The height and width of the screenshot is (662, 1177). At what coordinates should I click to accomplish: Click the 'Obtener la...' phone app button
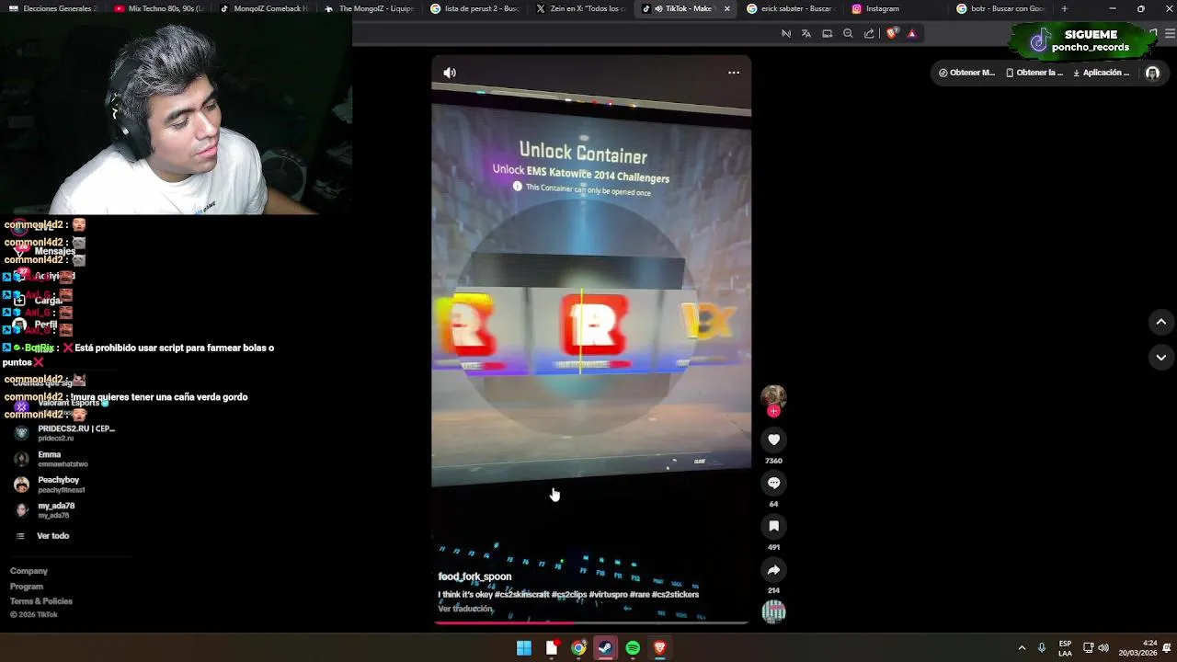click(x=1034, y=73)
